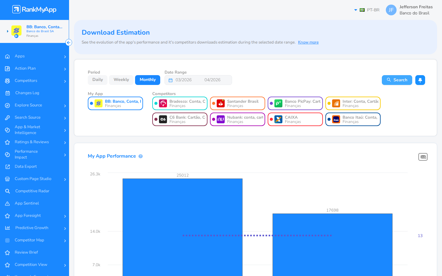
Task: Click the Search Source key icon
Action: 7,118
